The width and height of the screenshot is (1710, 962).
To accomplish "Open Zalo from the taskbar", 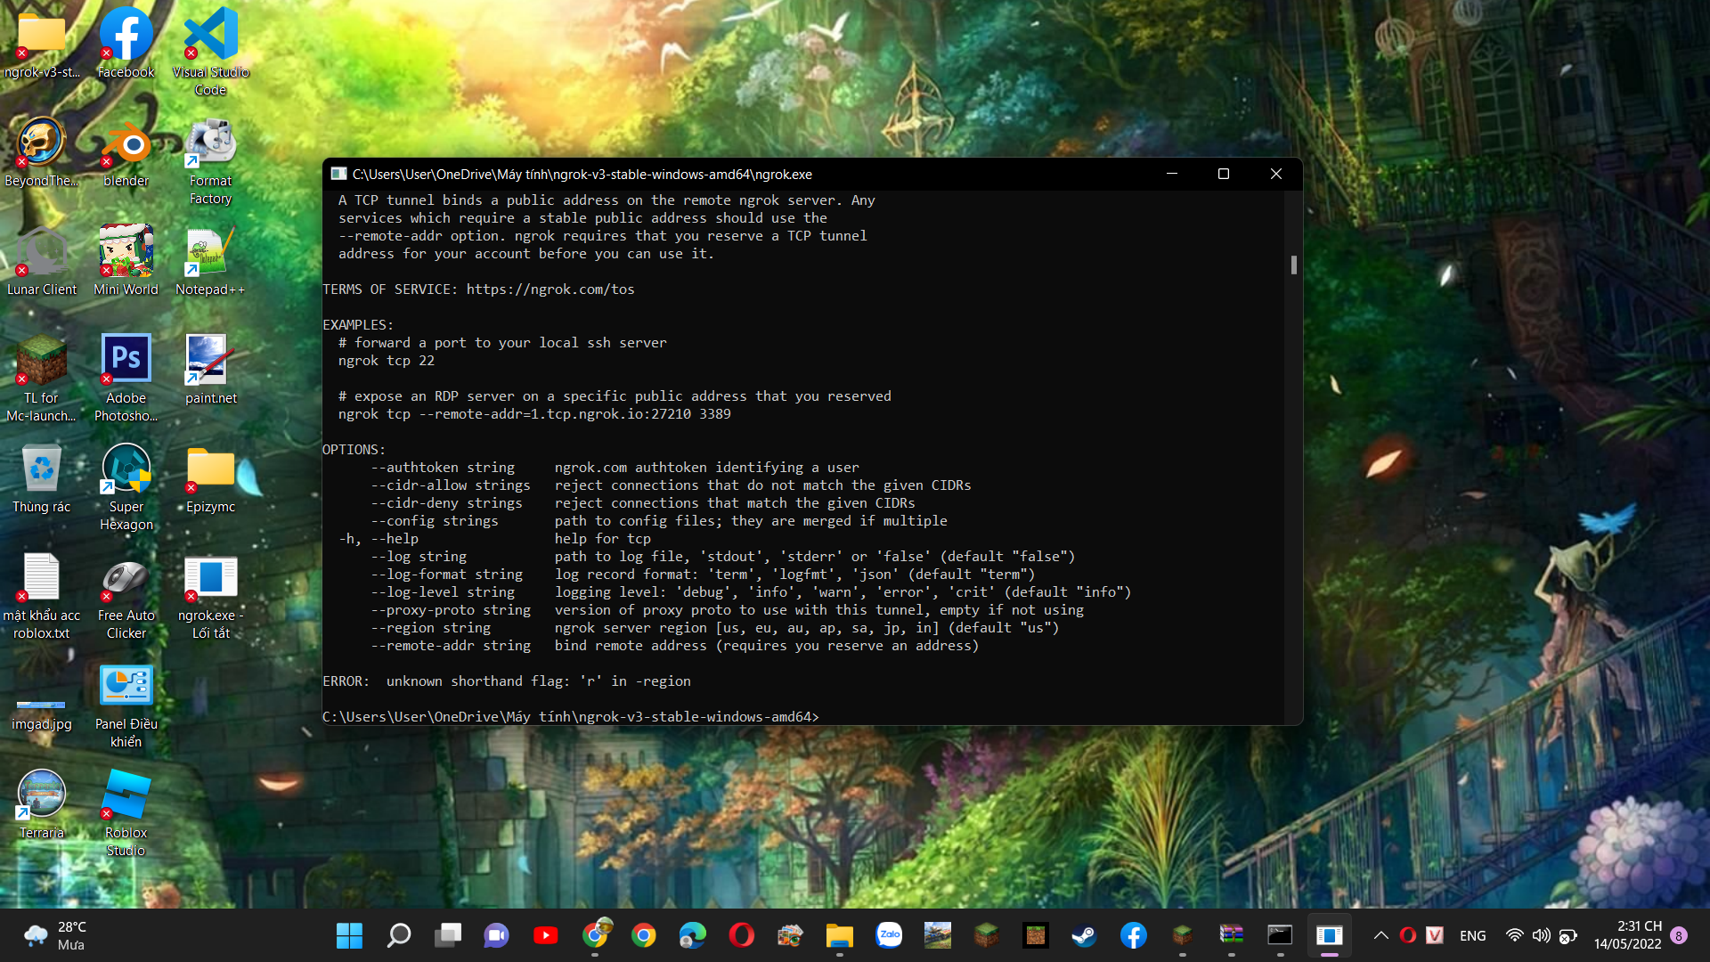I will coord(889,935).
